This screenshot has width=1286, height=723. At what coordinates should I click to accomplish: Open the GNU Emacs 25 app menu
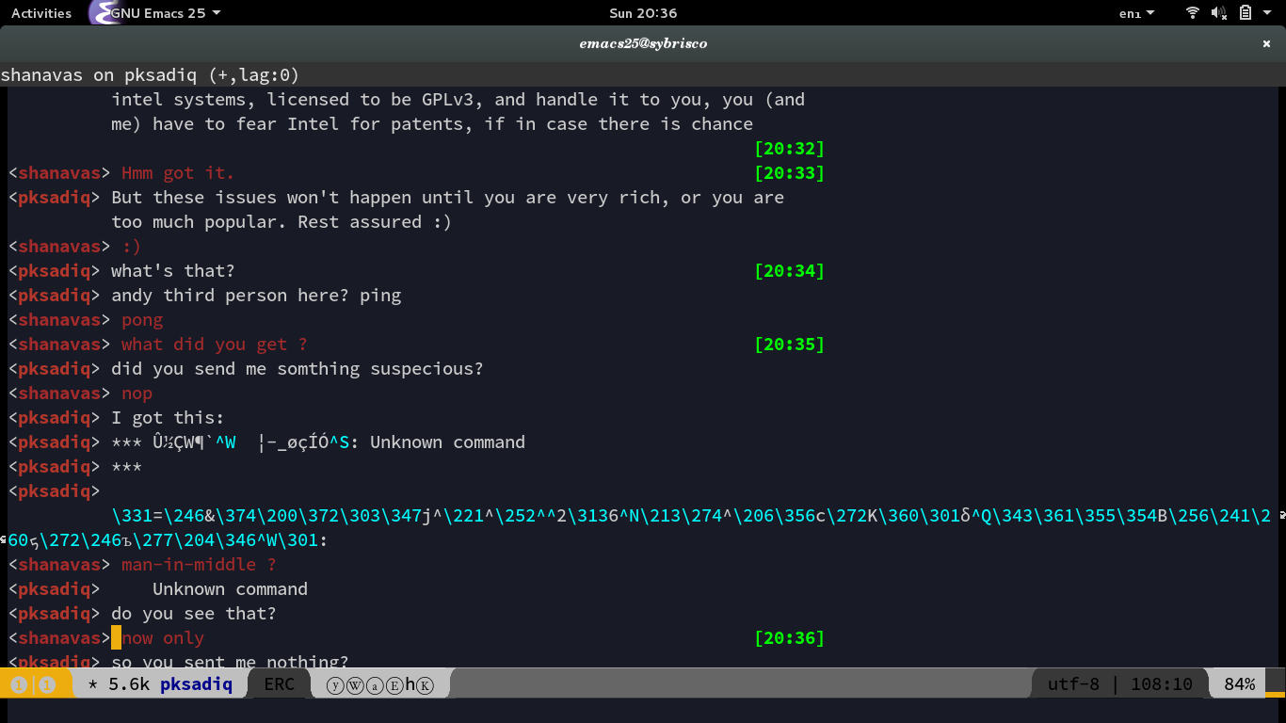pos(166,13)
